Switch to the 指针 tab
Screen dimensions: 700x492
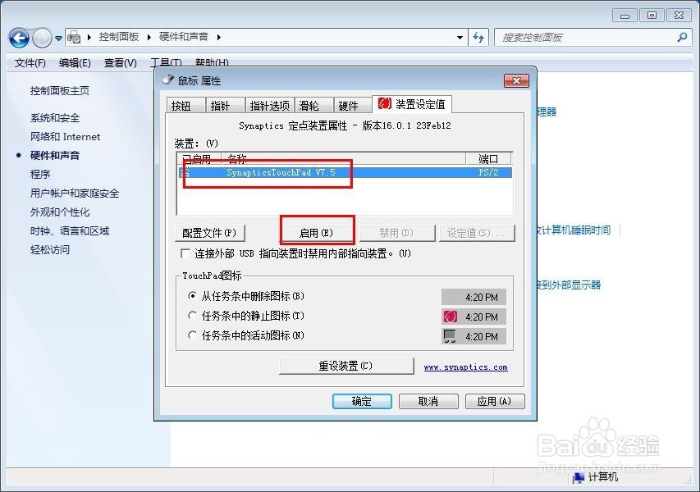[x=225, y=105]
